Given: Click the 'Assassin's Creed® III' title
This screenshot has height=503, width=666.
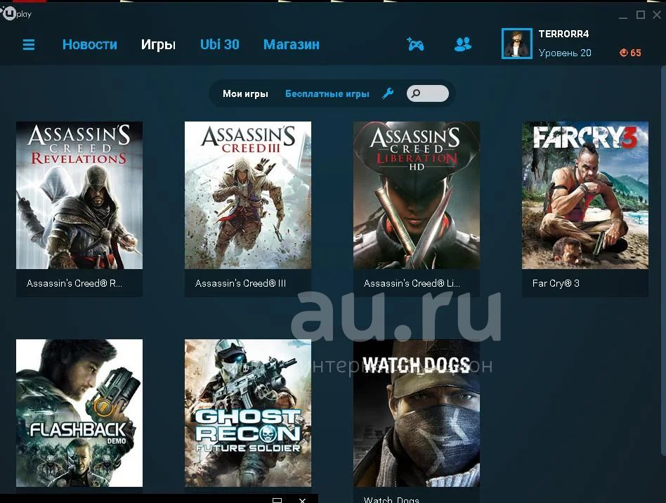Looking at the screenshot, I should (x=240, y=283).
